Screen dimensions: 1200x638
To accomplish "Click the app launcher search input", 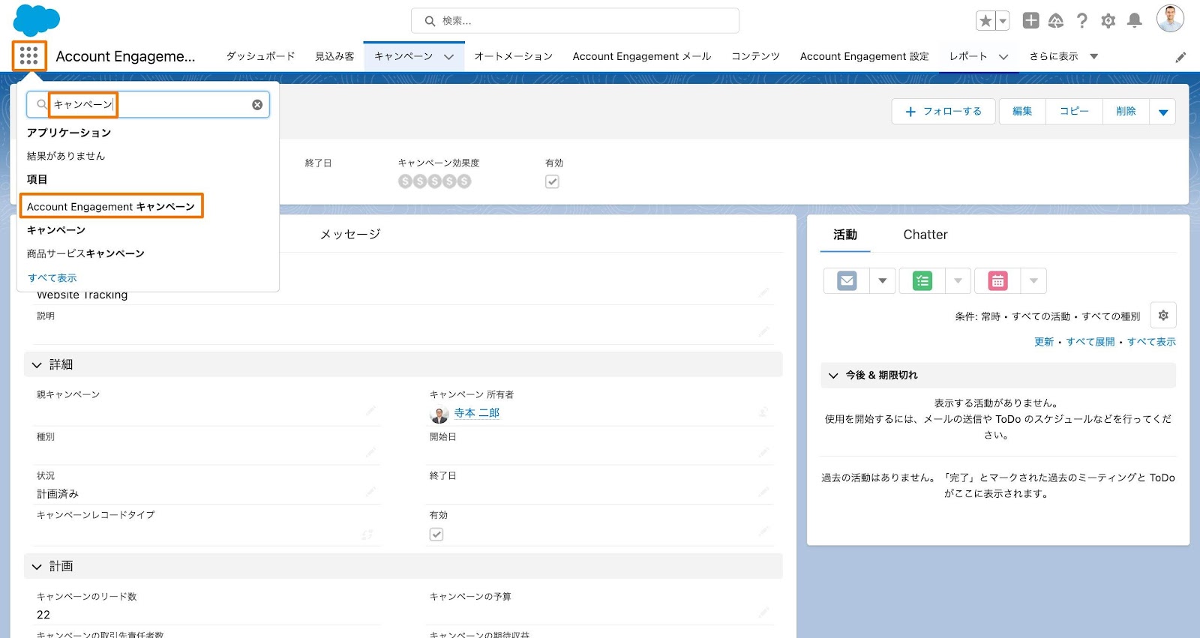I will coord(148,105).
